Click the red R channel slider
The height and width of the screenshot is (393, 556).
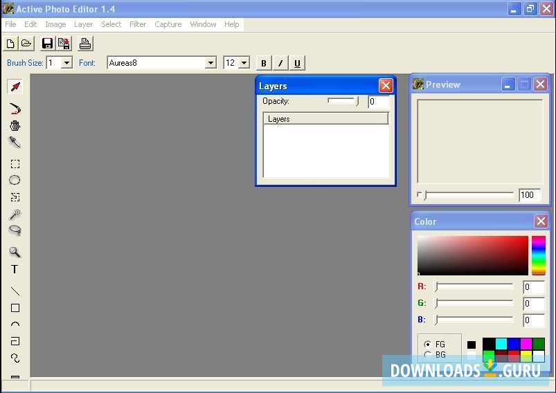pos(474,286)
